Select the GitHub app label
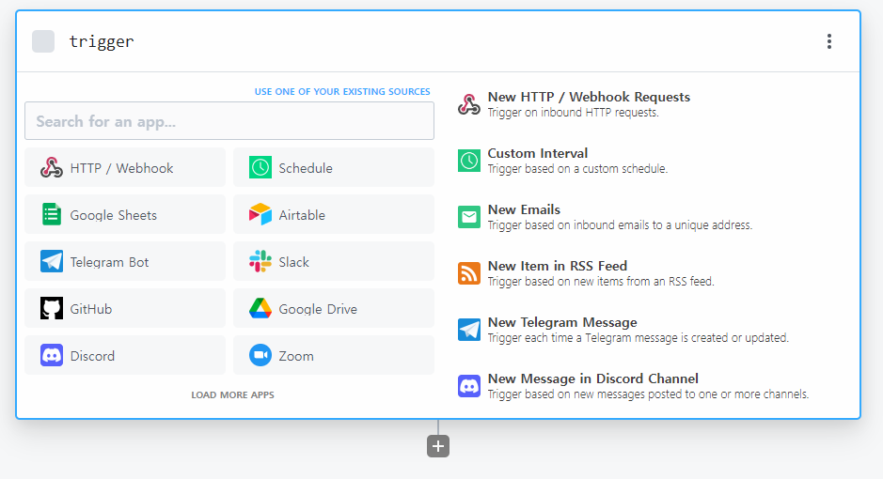The image size is (883, 479). [90, 309]
